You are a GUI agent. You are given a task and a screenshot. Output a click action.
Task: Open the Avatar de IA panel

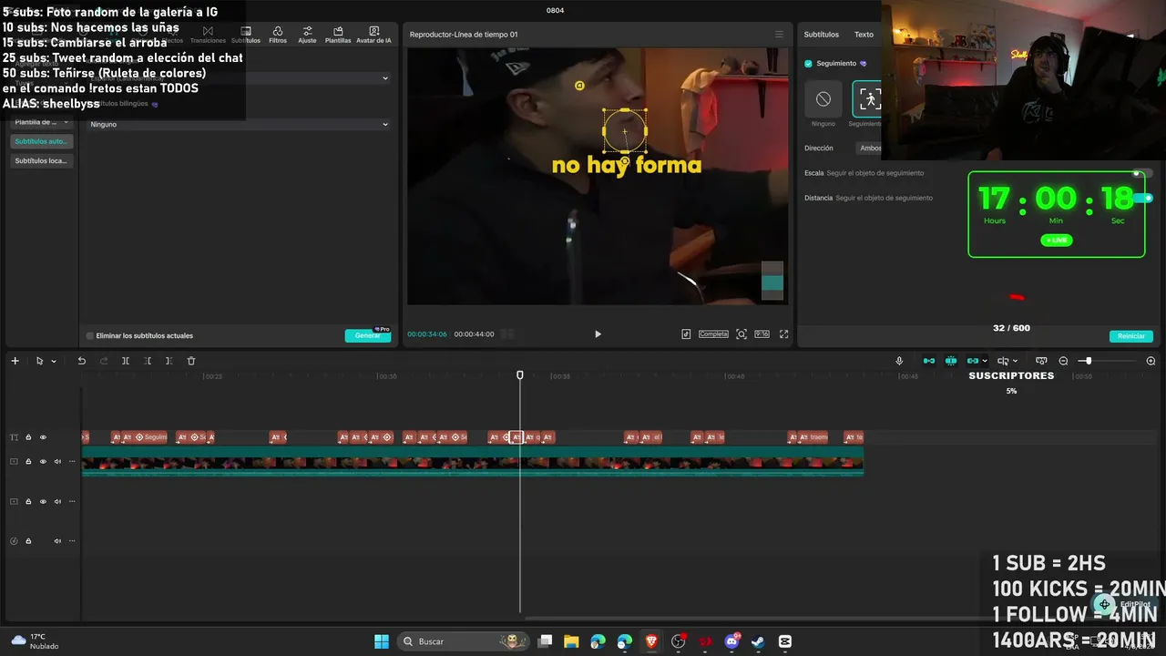click(x=373, y=35)
